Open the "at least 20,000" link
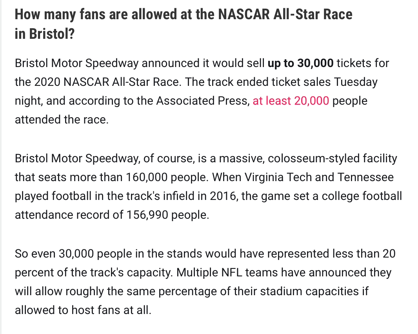 291,101
